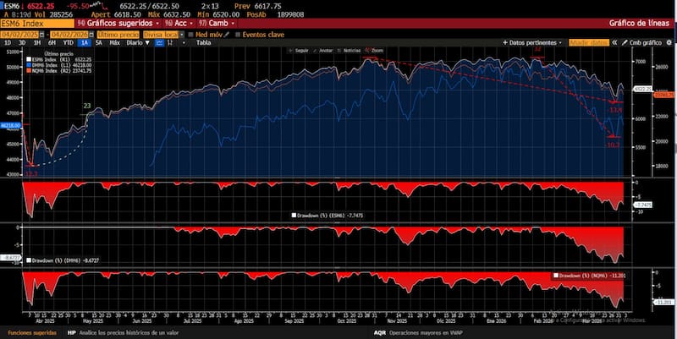Select the YTD time range tab
Image resolution: width=677 pixels, height=339 pixels.
(68, 41)
